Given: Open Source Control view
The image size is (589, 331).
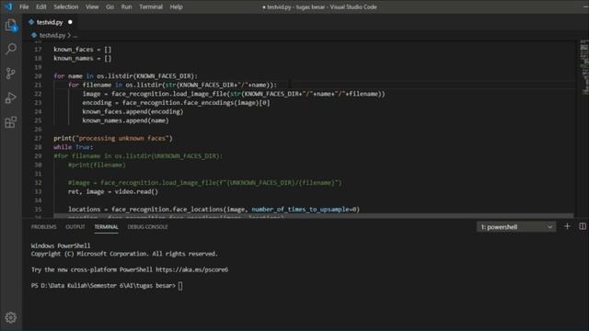Looking at the screenshot, I should pos(11,74).
